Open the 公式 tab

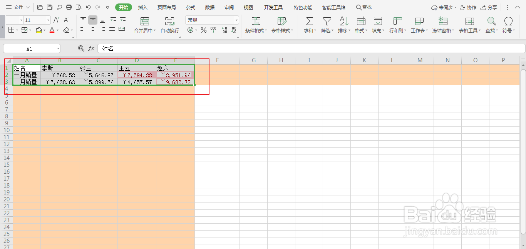pos(191,7)
